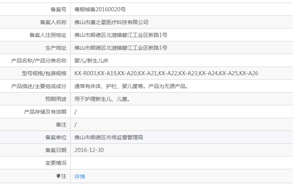Select authority 佛山市顺德区市场监督管理局
This screenshot has height=187, width=293.
tap(109, 137)
